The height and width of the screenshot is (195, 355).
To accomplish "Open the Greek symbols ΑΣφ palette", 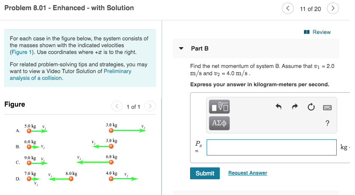I will 219,123.
